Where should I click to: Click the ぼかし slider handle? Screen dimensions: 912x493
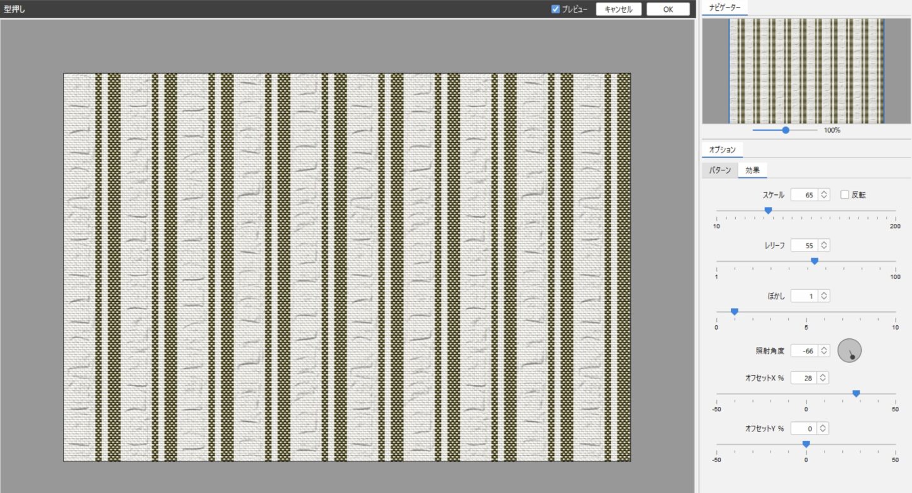pos(734,312)
